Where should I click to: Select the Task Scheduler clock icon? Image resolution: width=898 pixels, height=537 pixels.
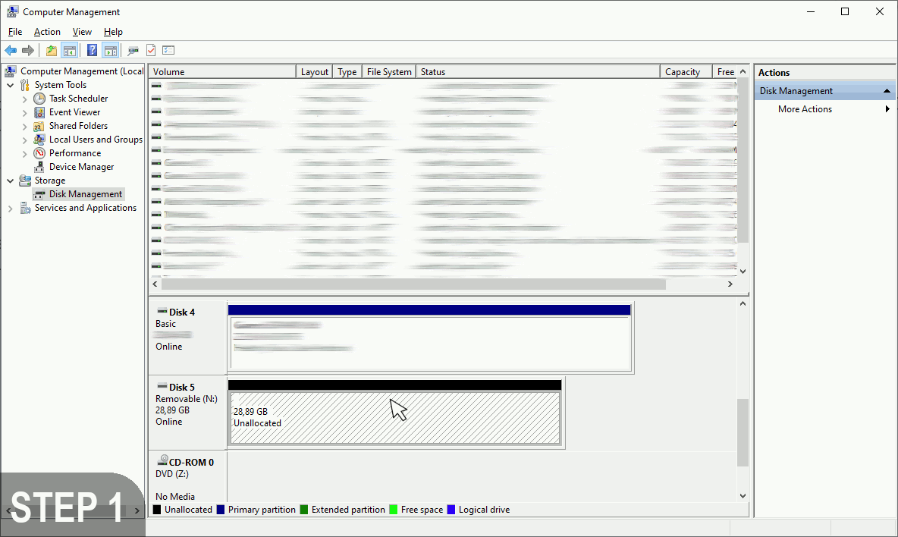pos(39,99)
